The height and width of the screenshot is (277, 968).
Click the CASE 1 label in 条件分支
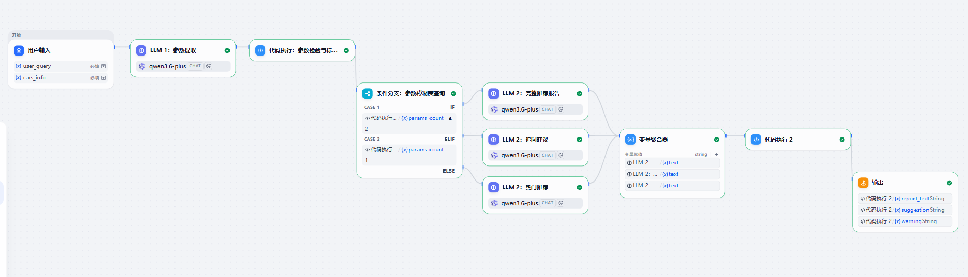(x=371, y=107)
